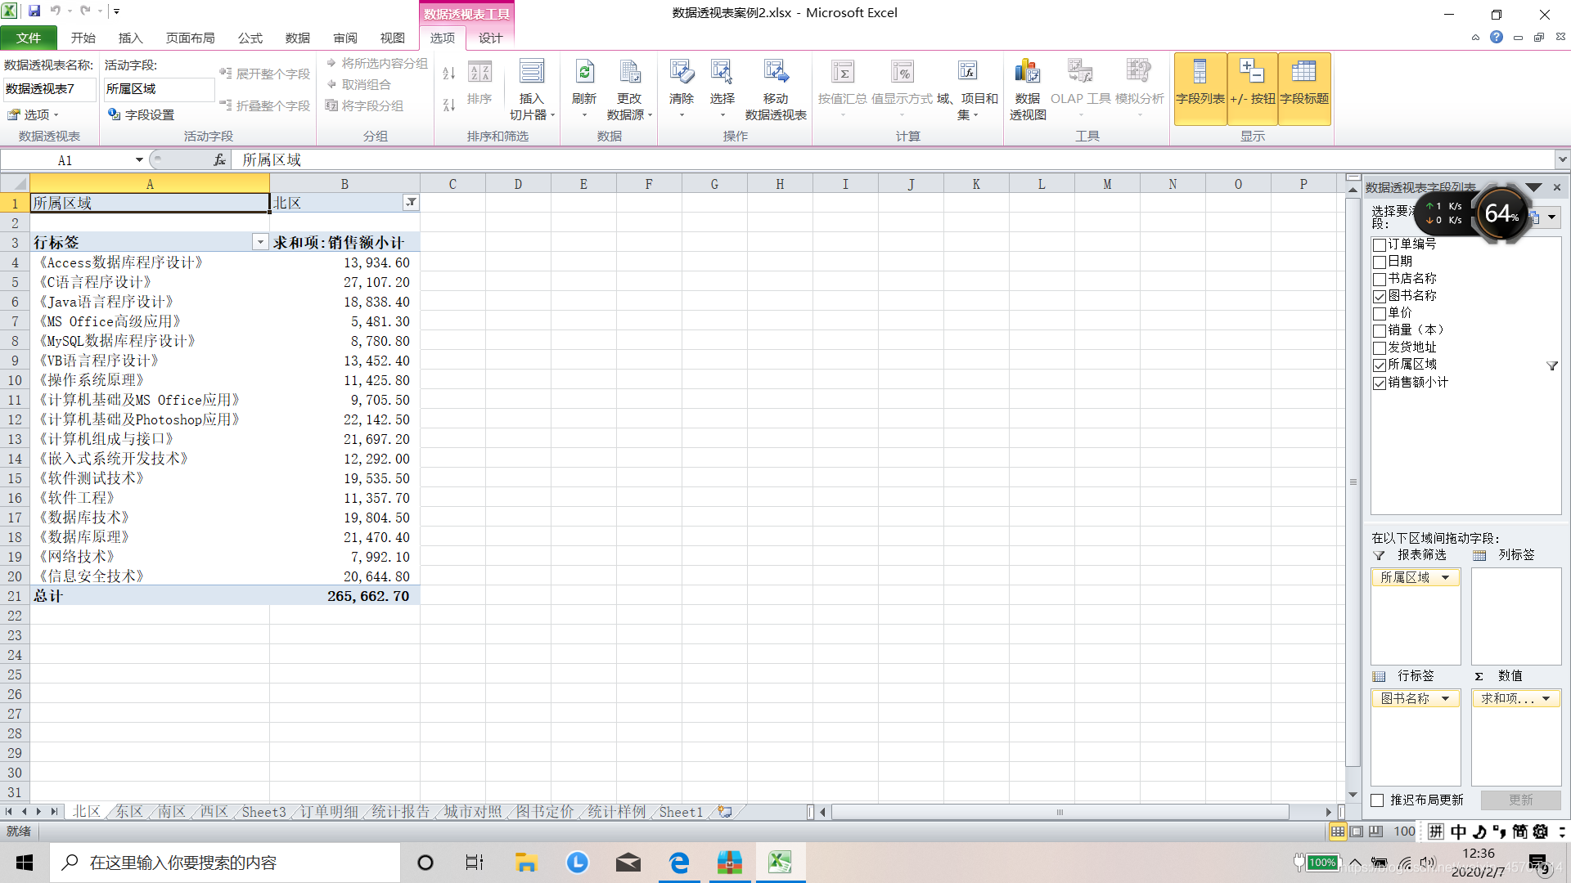Expand the Name Box dropdown arrow
The image size is (1571, 883).
(139, 160)
